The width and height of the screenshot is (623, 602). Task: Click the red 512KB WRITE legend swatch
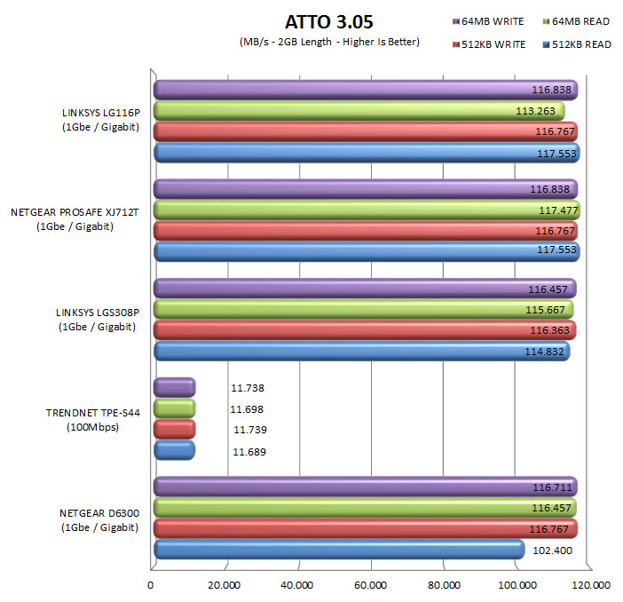(456, 44)
